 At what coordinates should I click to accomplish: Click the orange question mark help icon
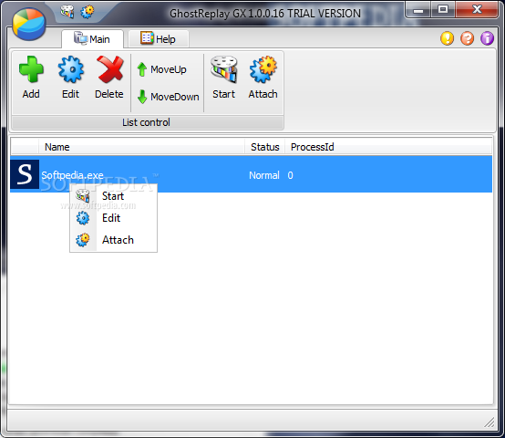click(x=467, y=38)
